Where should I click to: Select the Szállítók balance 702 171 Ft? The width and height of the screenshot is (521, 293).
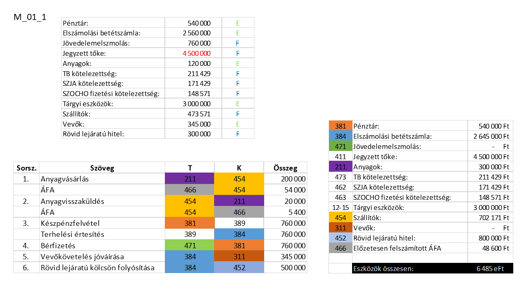(x=490, y=218)
